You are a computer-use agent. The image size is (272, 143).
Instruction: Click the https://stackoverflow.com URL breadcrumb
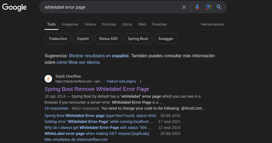coord(79,81)
